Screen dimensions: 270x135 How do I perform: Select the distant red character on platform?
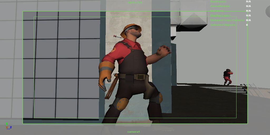click(228, 78)
